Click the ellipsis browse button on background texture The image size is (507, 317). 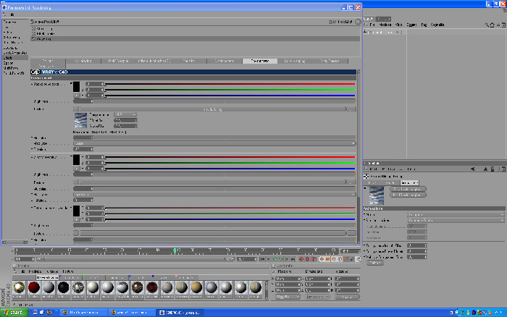(x=351, y=109)
